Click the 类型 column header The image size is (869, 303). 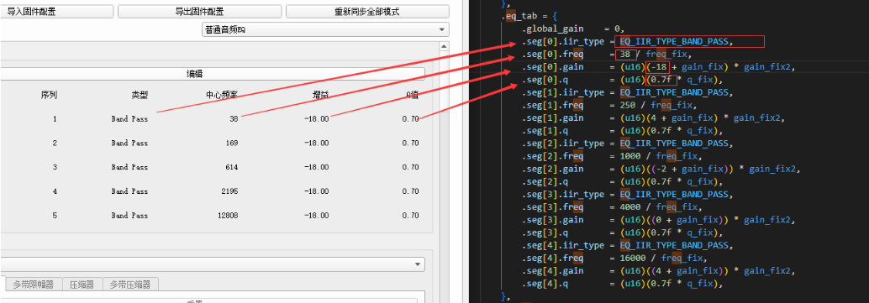[140, 95]
